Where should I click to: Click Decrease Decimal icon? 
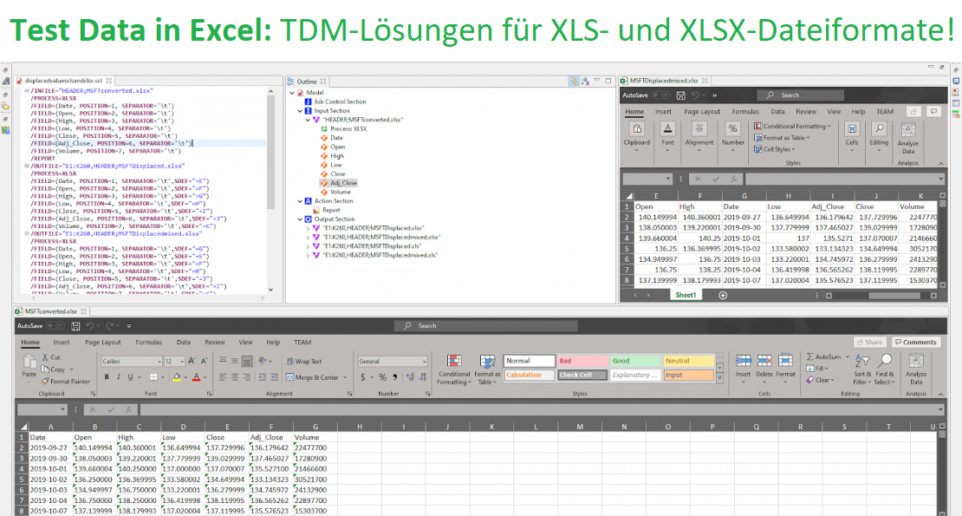422,376
